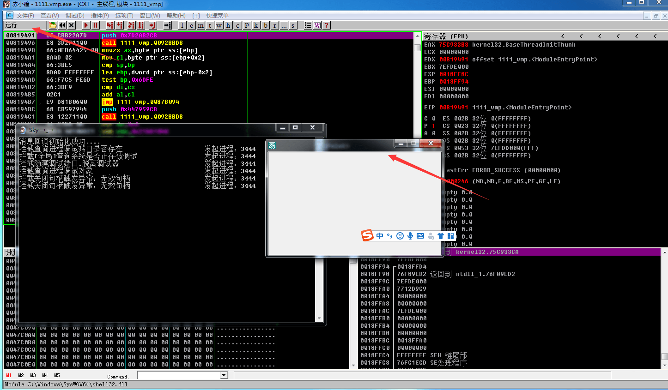Open the 插件(P) menu

click(x=100, y=16)
